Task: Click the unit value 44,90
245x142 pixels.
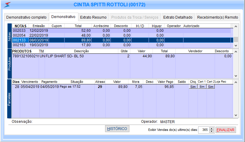Action: click(147, 56)
